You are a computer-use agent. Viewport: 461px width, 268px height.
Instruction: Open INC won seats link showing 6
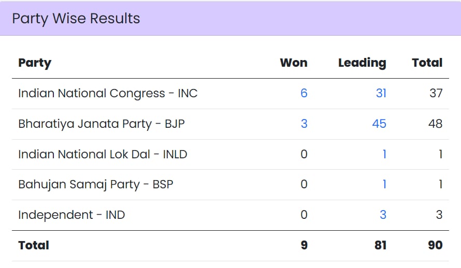(304, 94)
